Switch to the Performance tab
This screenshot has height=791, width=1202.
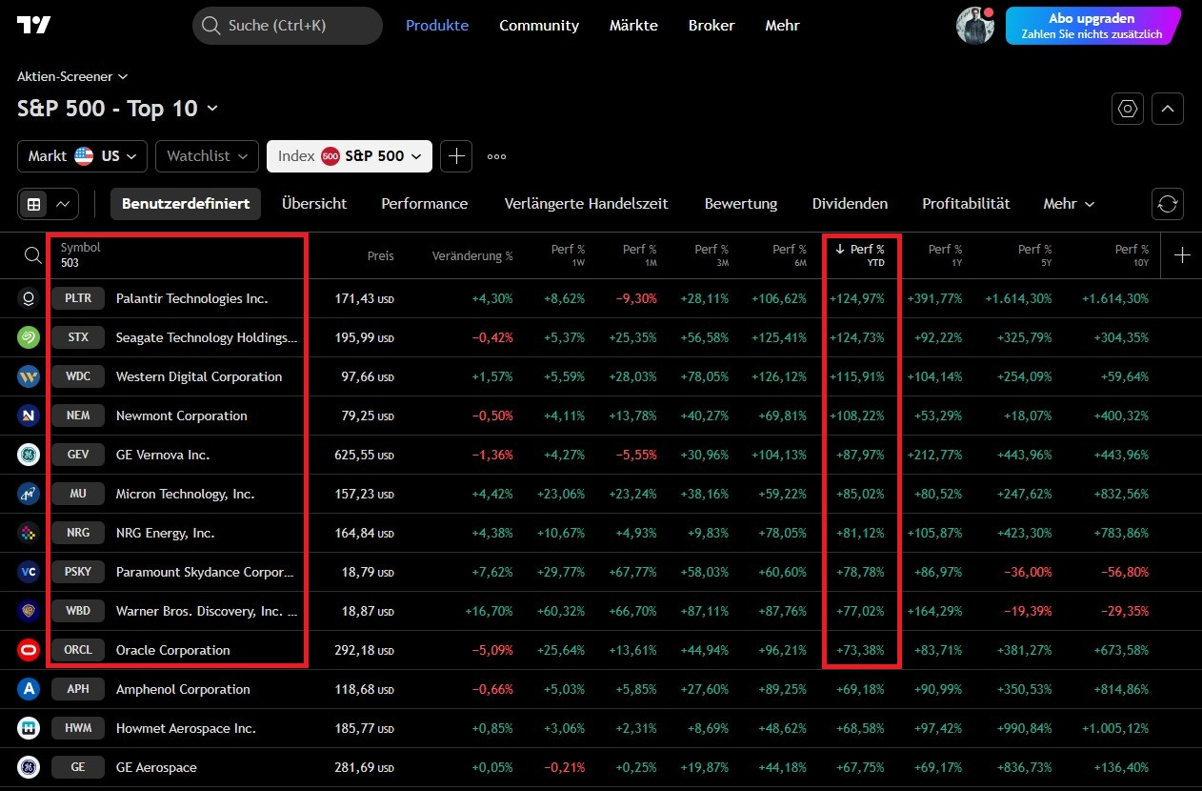[x=425, y=204]
